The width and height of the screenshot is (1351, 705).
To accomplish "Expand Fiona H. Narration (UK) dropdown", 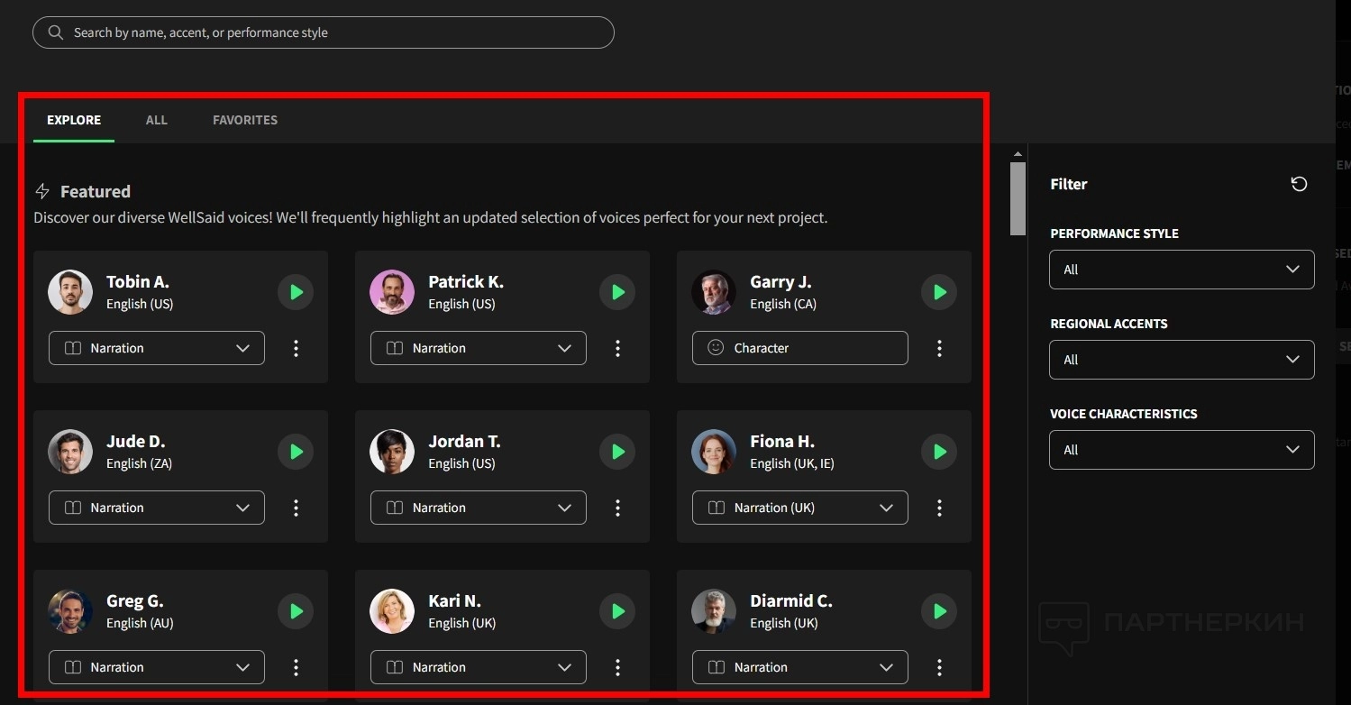I will [x=799, y=508].
